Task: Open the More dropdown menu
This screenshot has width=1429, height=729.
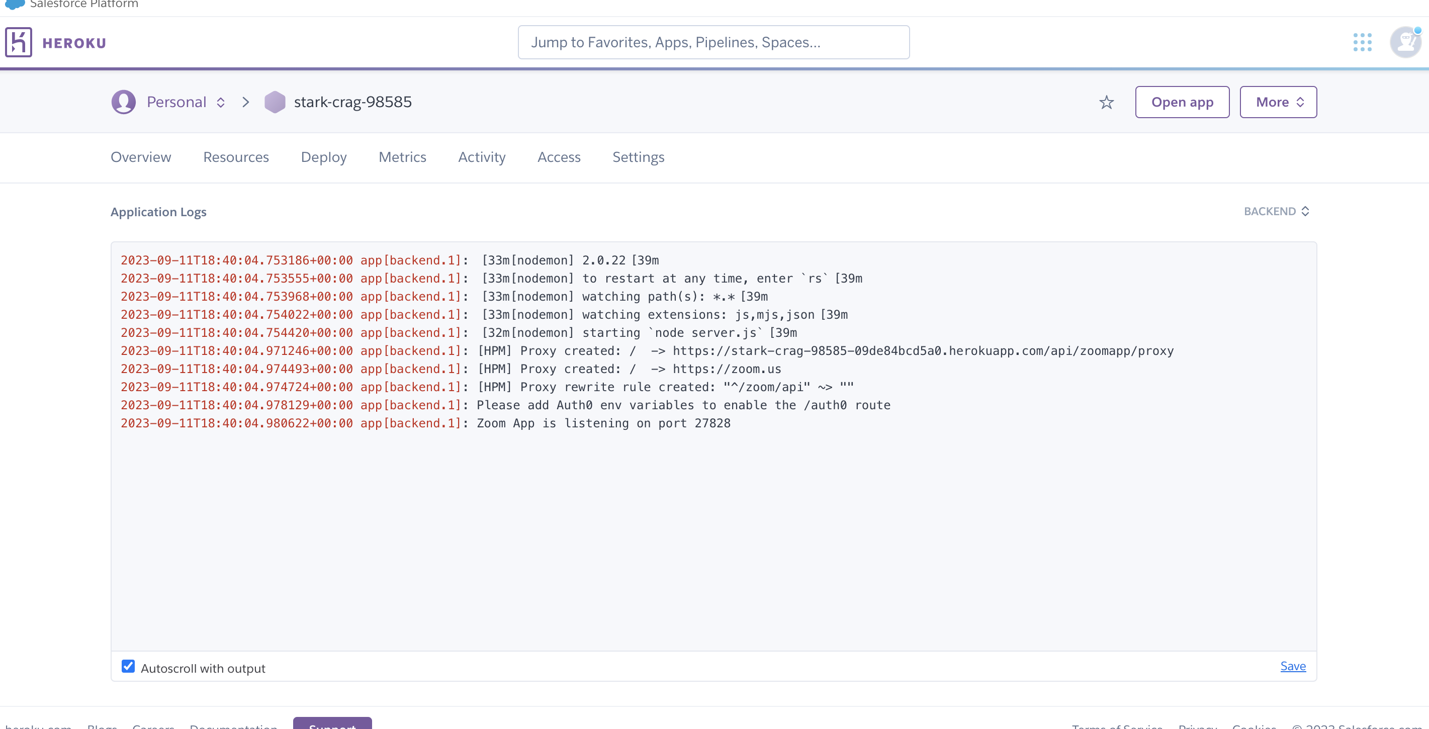Action: 1278,102
